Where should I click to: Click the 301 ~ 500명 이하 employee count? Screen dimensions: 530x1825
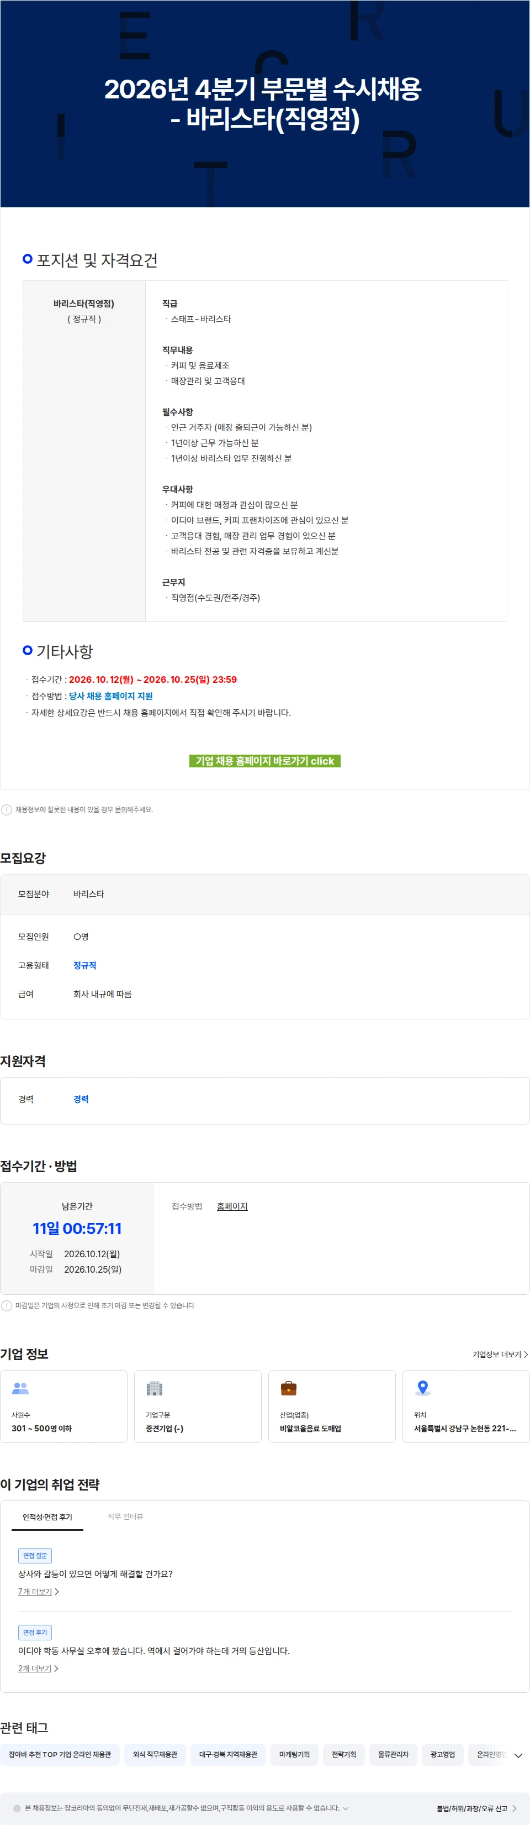[41, 1428]
